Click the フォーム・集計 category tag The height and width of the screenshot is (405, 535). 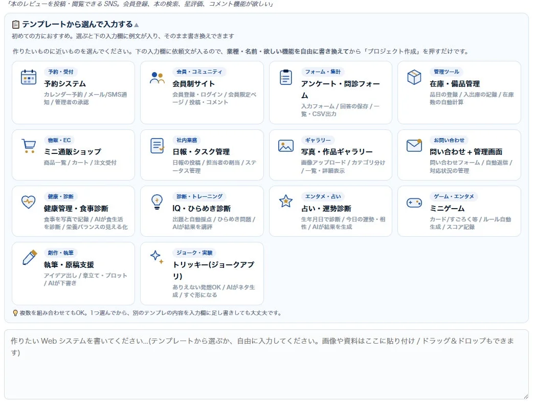point(323,72)
